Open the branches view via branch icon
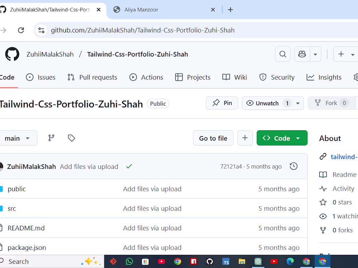Image resolution: width=358 pixels, height=268 pixels. click(51, 138)
